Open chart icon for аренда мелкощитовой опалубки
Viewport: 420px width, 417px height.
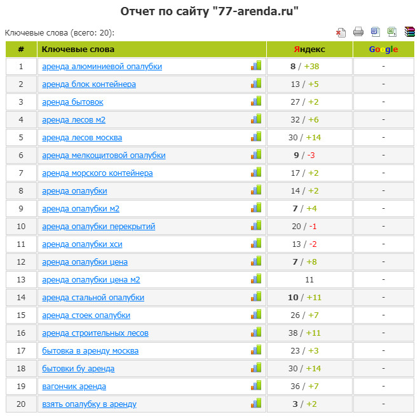(x=256, y=154)
